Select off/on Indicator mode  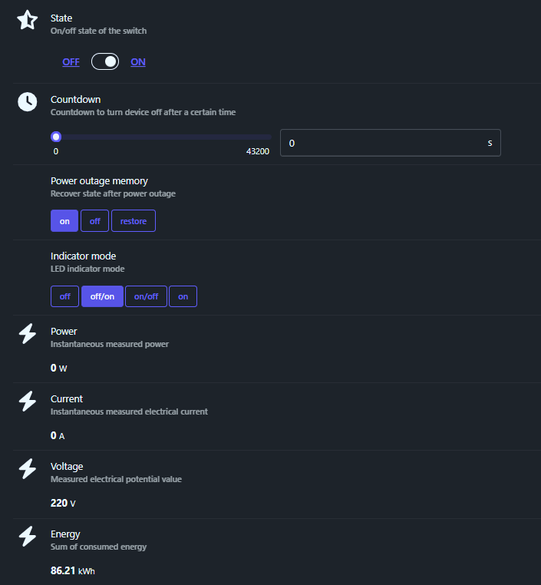[x=102, y=296]
